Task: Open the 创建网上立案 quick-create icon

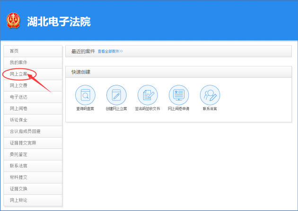Action: [x=116, y=95]
